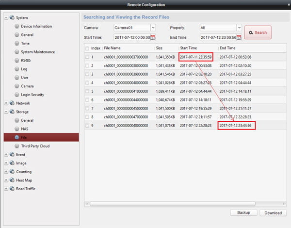
Task: Click the NAS gear icon under Storage
Action: [17, 129]
